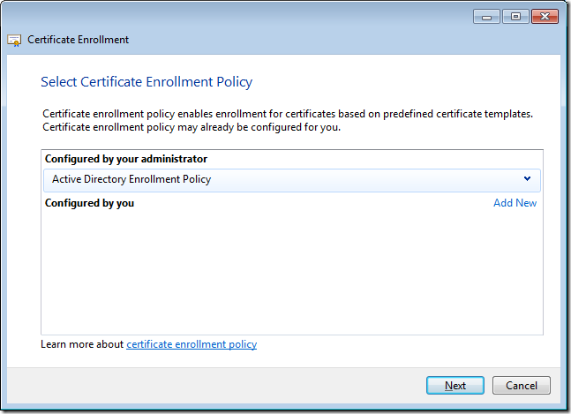Click the empty footer area left of Next

click(x=221, y=386)
